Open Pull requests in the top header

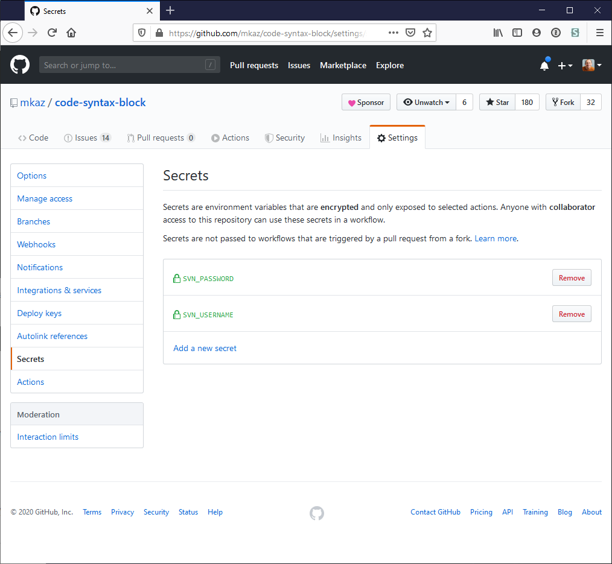click(254, 66)
